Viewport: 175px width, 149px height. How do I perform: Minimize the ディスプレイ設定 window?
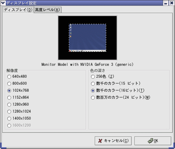pos(166,3)
